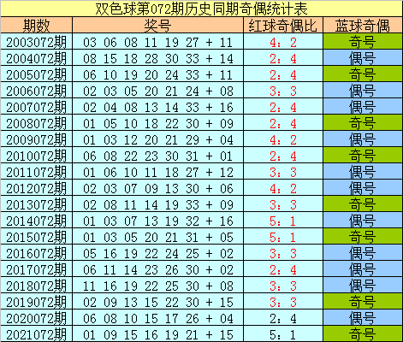
Task: Click numbers 02 08 11 14 19 33 + 09
Action: pos(157,205)
